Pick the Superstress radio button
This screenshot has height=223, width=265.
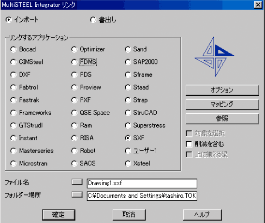point(128,125)
